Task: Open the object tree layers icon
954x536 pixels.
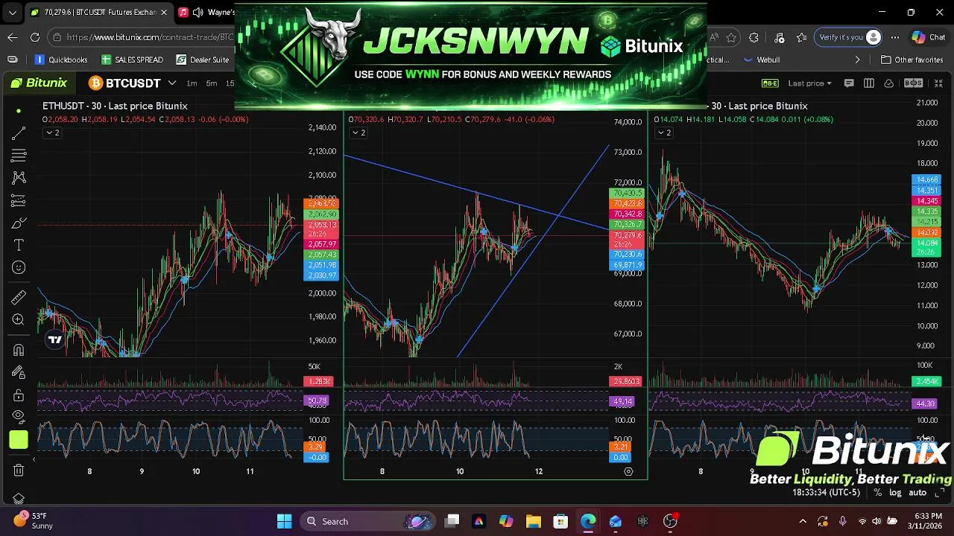Action: coord(19,499)
